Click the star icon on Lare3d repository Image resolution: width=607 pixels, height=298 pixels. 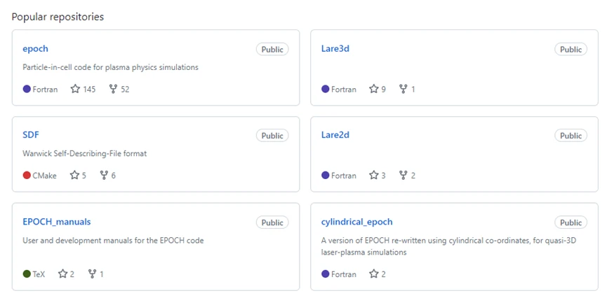coord(374,90)
